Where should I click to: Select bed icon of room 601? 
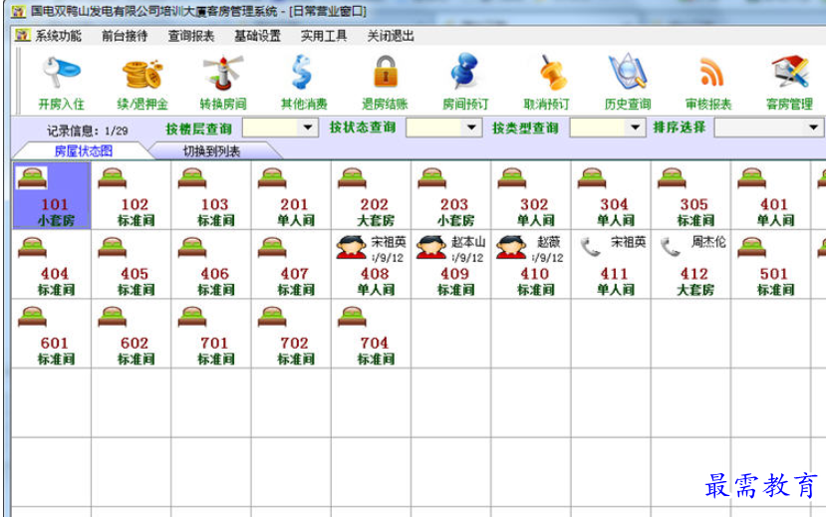[x=32, y=317]
